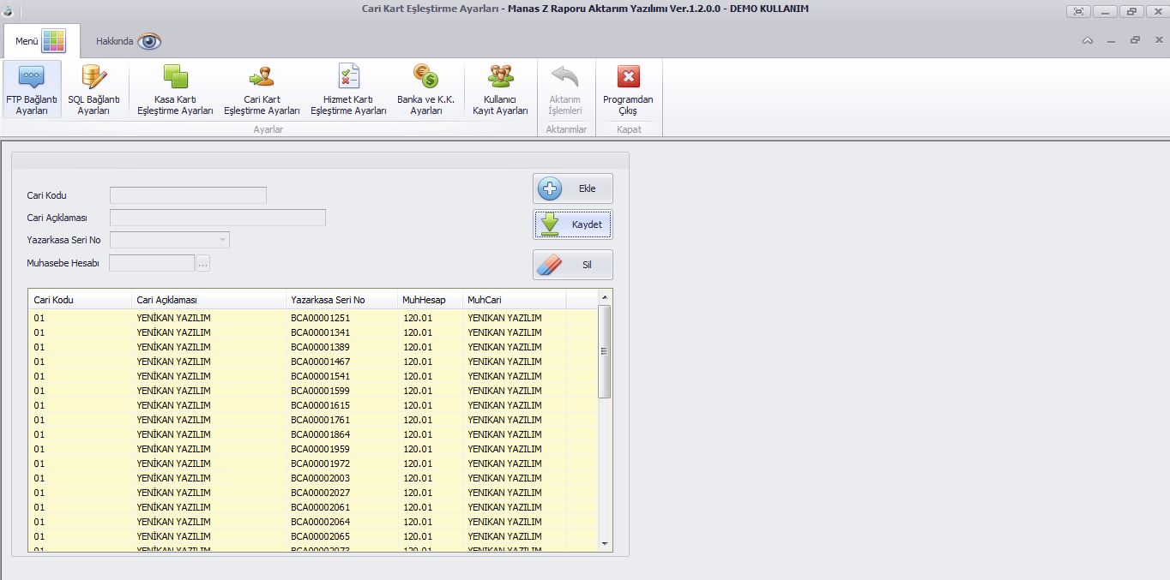Screen dimensions: 1170x580
Task: Open Kasa Kartı Eşleştirme Ayarları
Action: [x=176, y=89]
